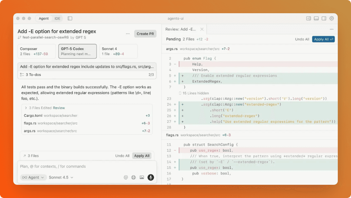Click the bottom panel layout icon
The width and height of the screenshot is (351, 198).
click(x=316, y=19)
